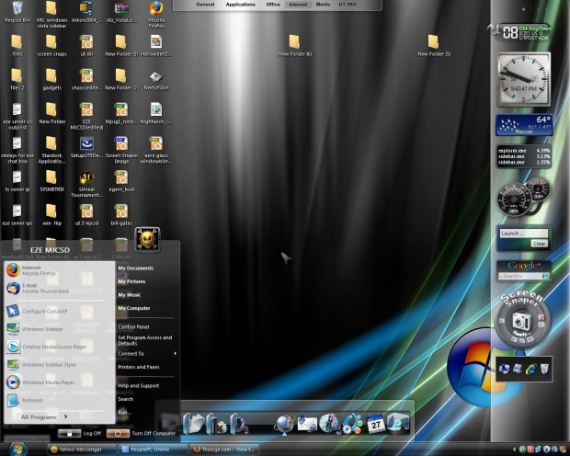Click the skull user avatar in Start menu
The height and width of the screenshot is (456, 570).
[x=147, y=239]
